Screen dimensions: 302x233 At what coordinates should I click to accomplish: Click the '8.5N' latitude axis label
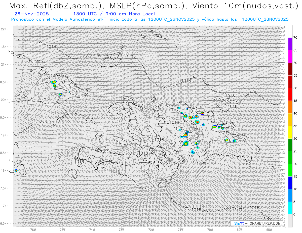(3, 153)
